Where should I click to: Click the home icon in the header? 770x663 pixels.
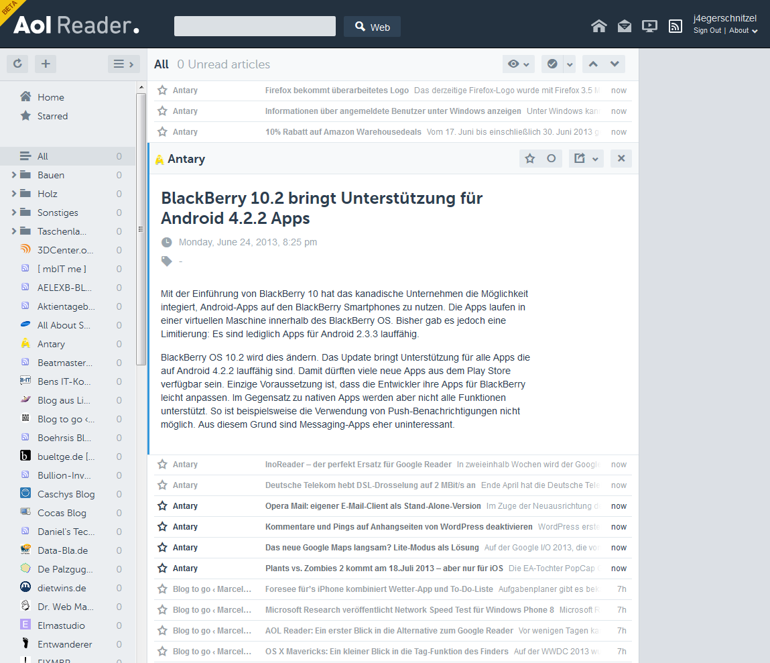tap(598, 26)
